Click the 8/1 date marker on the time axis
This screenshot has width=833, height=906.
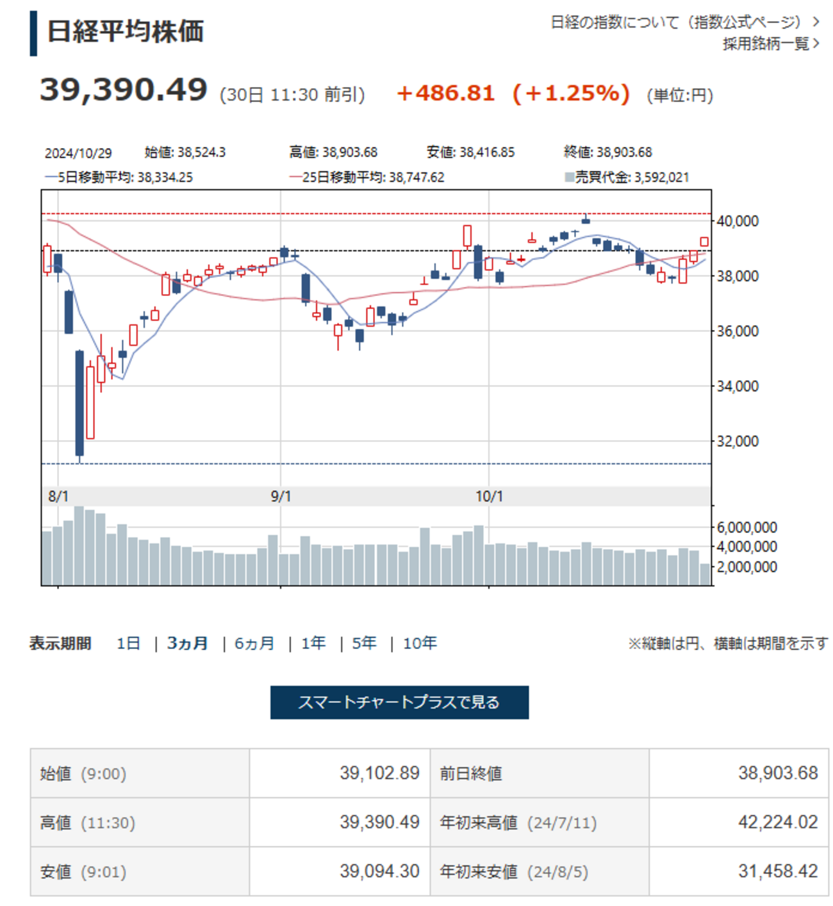(58, 497)
